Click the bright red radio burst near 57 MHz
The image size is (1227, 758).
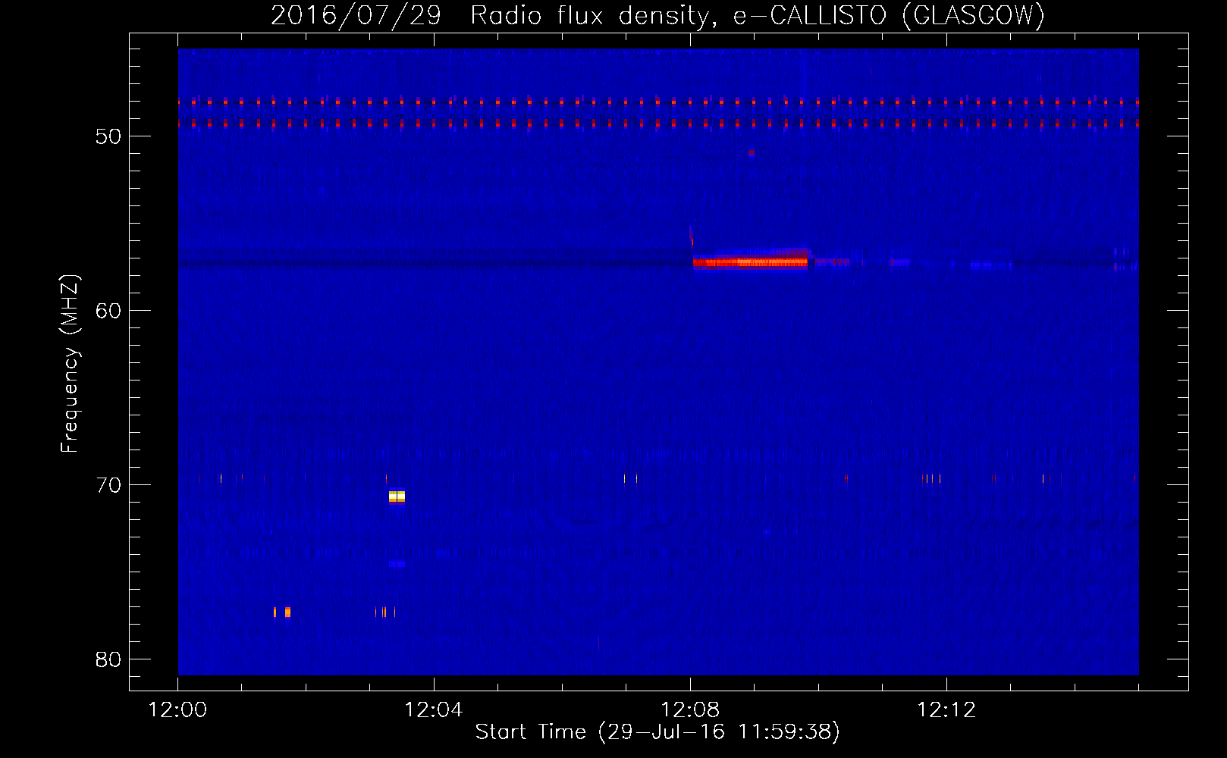point(751,262)
